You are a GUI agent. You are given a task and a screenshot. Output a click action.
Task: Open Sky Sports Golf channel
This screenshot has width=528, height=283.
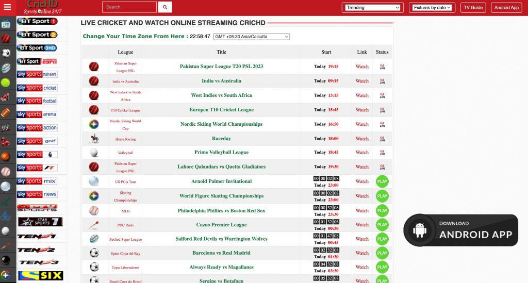[x=37, y=141]
